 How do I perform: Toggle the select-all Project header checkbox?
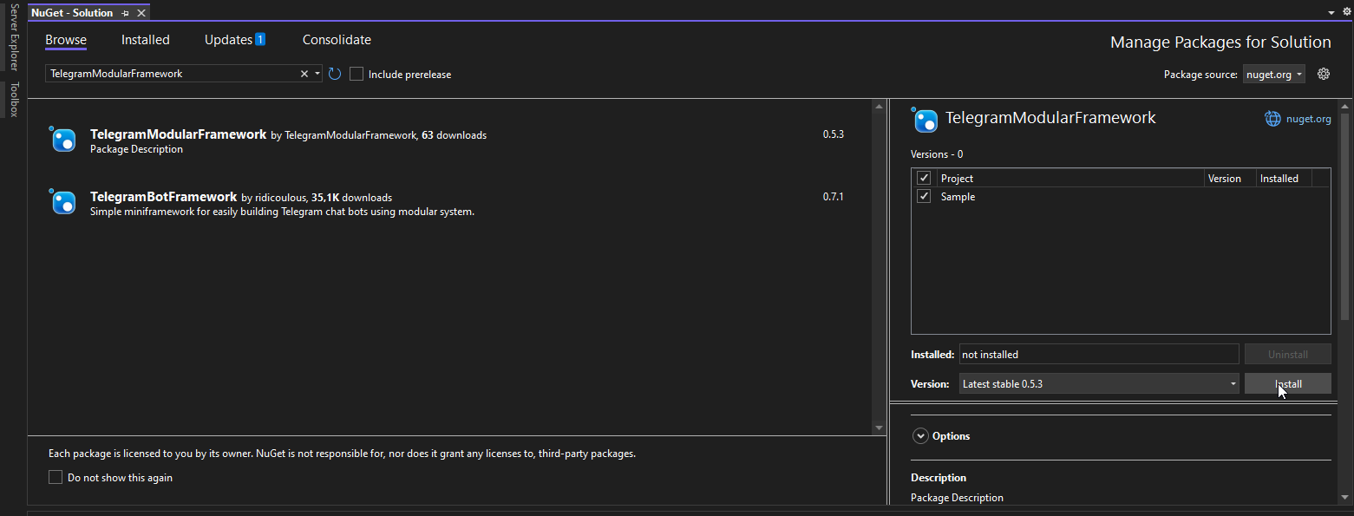tap(924, 178)
